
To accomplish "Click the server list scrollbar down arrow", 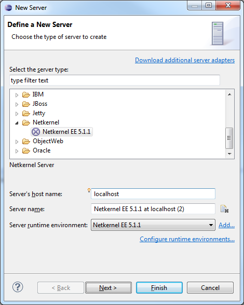I will (229, 154).
